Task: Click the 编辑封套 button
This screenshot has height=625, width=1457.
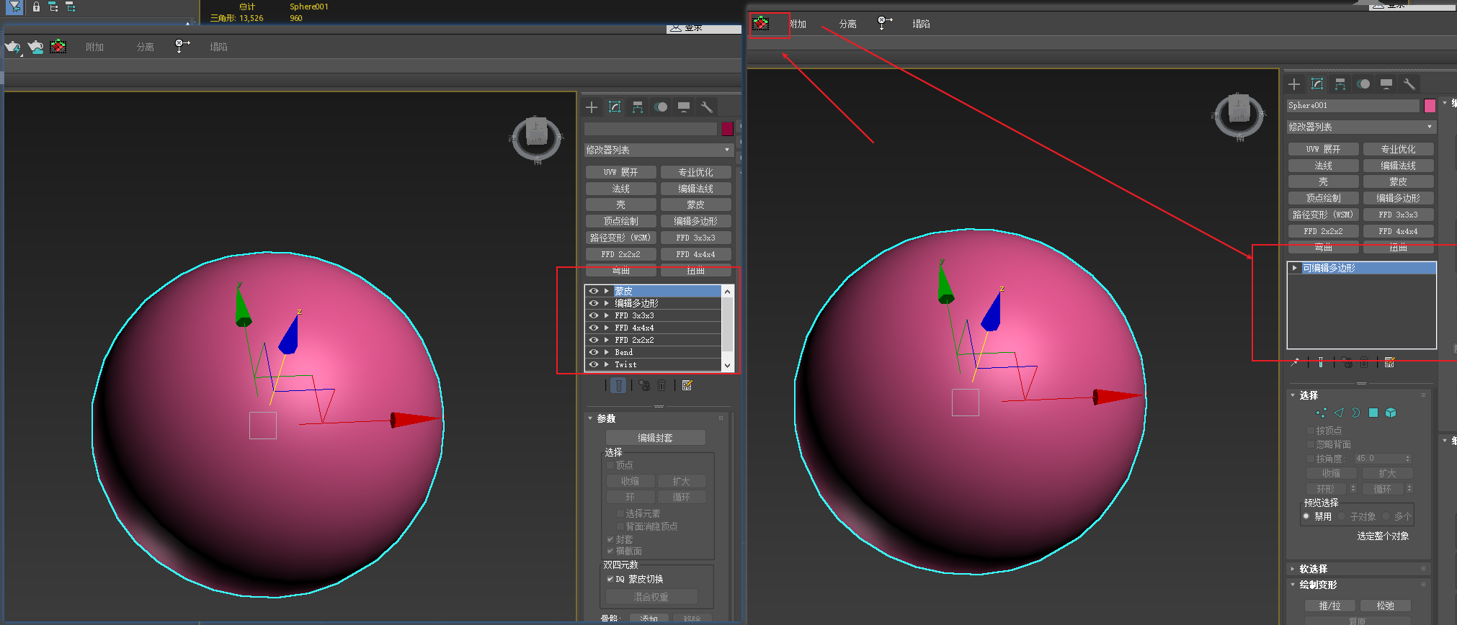Action: [655, 438]
